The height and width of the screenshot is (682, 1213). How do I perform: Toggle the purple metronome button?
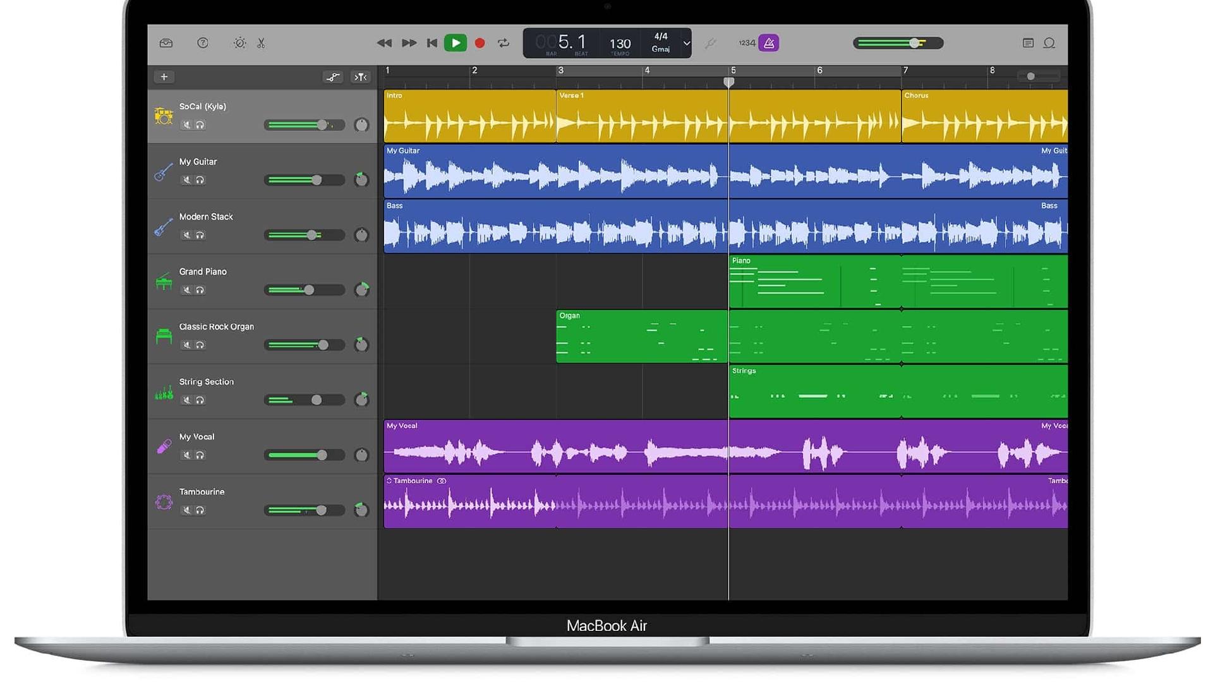click(x=768, y=43)
